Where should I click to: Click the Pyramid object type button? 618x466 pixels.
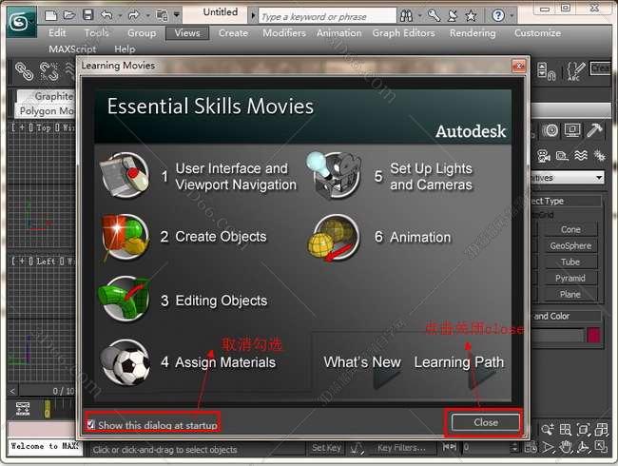570,278
